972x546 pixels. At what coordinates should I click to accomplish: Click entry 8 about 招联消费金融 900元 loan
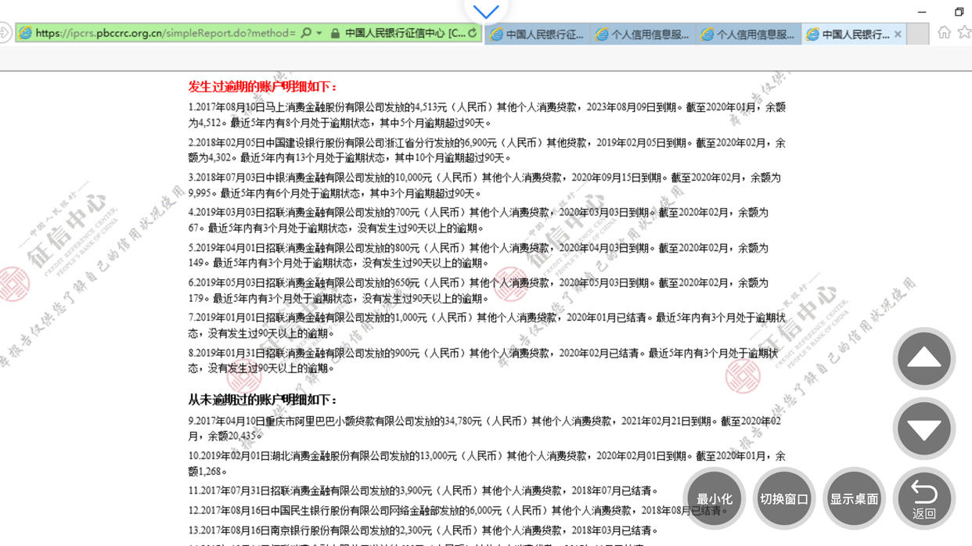[x=484, y=361]
